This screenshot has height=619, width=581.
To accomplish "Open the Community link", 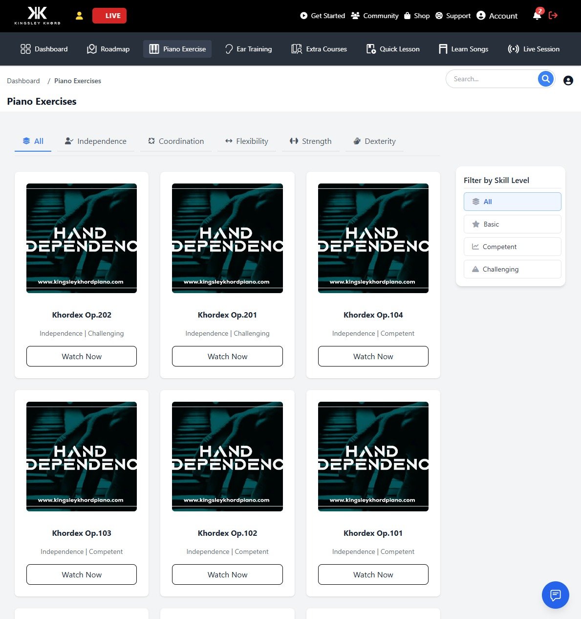I will pos(375,16).
